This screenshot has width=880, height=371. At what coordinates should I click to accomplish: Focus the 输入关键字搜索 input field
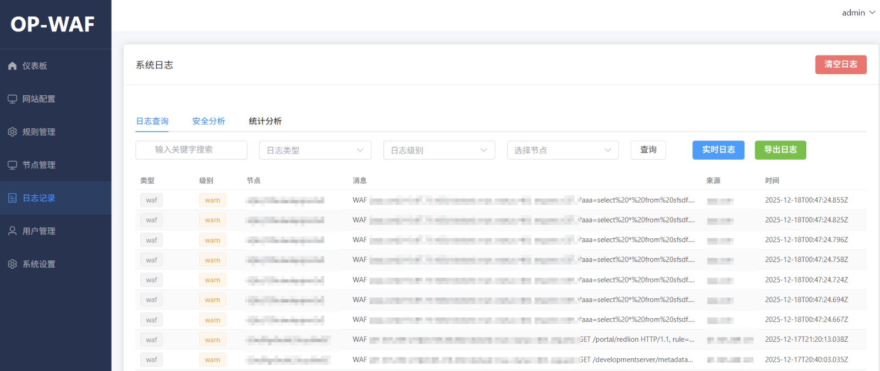pos(191,150)
